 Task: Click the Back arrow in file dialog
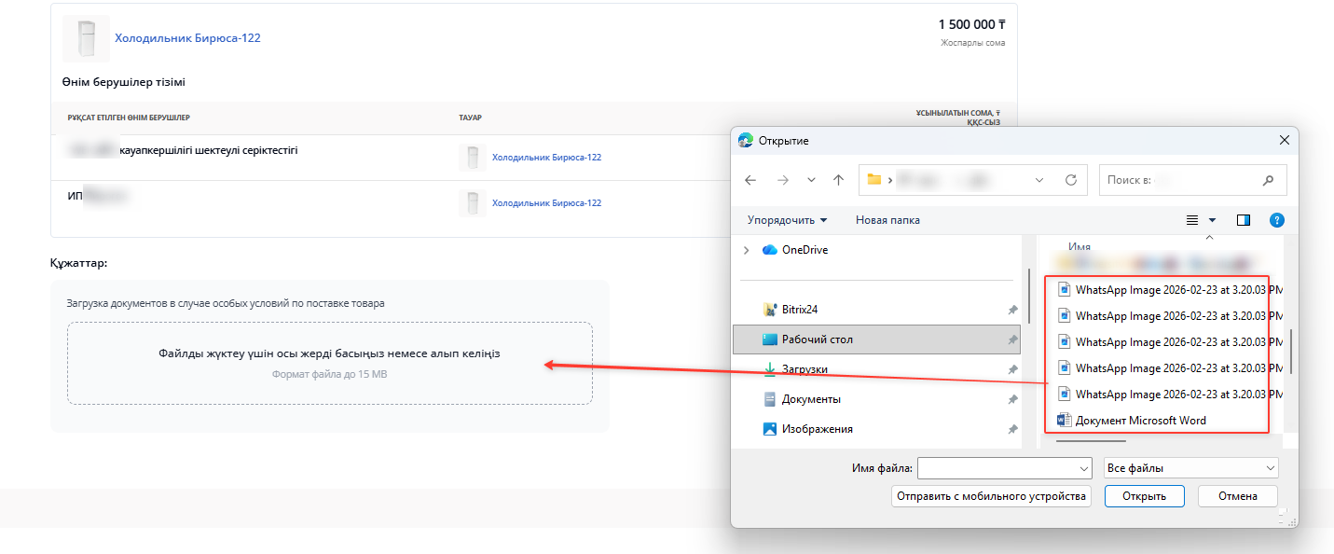tap(750, 180)
